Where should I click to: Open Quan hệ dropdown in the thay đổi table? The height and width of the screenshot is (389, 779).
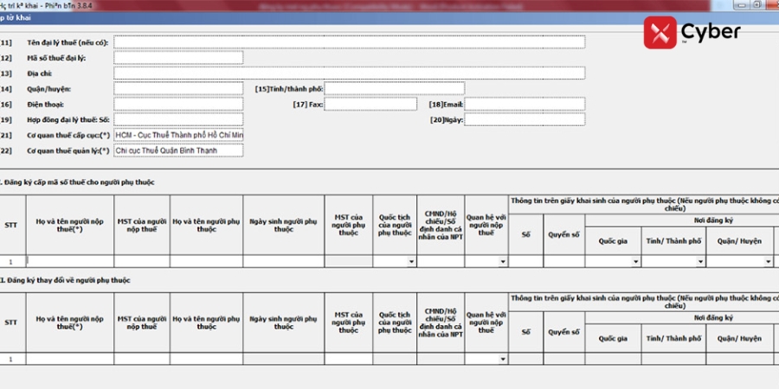point(503,359)
